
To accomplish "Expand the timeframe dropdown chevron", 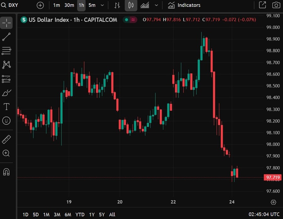I will 101,5.
